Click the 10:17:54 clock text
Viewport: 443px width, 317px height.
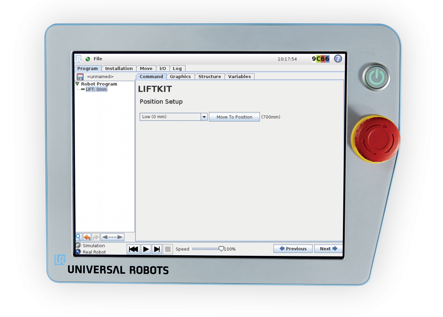(x=287, y=59)
